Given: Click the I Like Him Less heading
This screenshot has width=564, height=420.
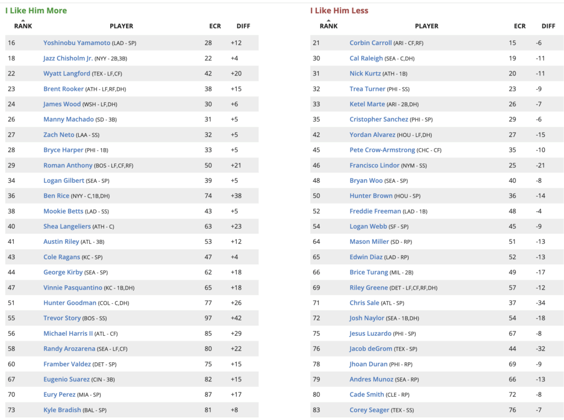Looking at the screenshot, I should [339, 10].
